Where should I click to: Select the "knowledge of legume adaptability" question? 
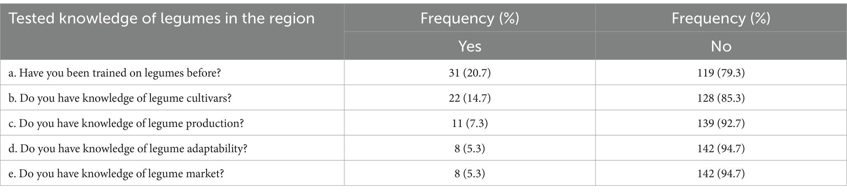133,148
